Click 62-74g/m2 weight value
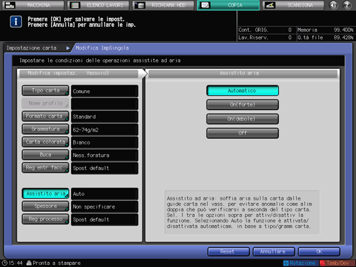 tap(105, 129)
